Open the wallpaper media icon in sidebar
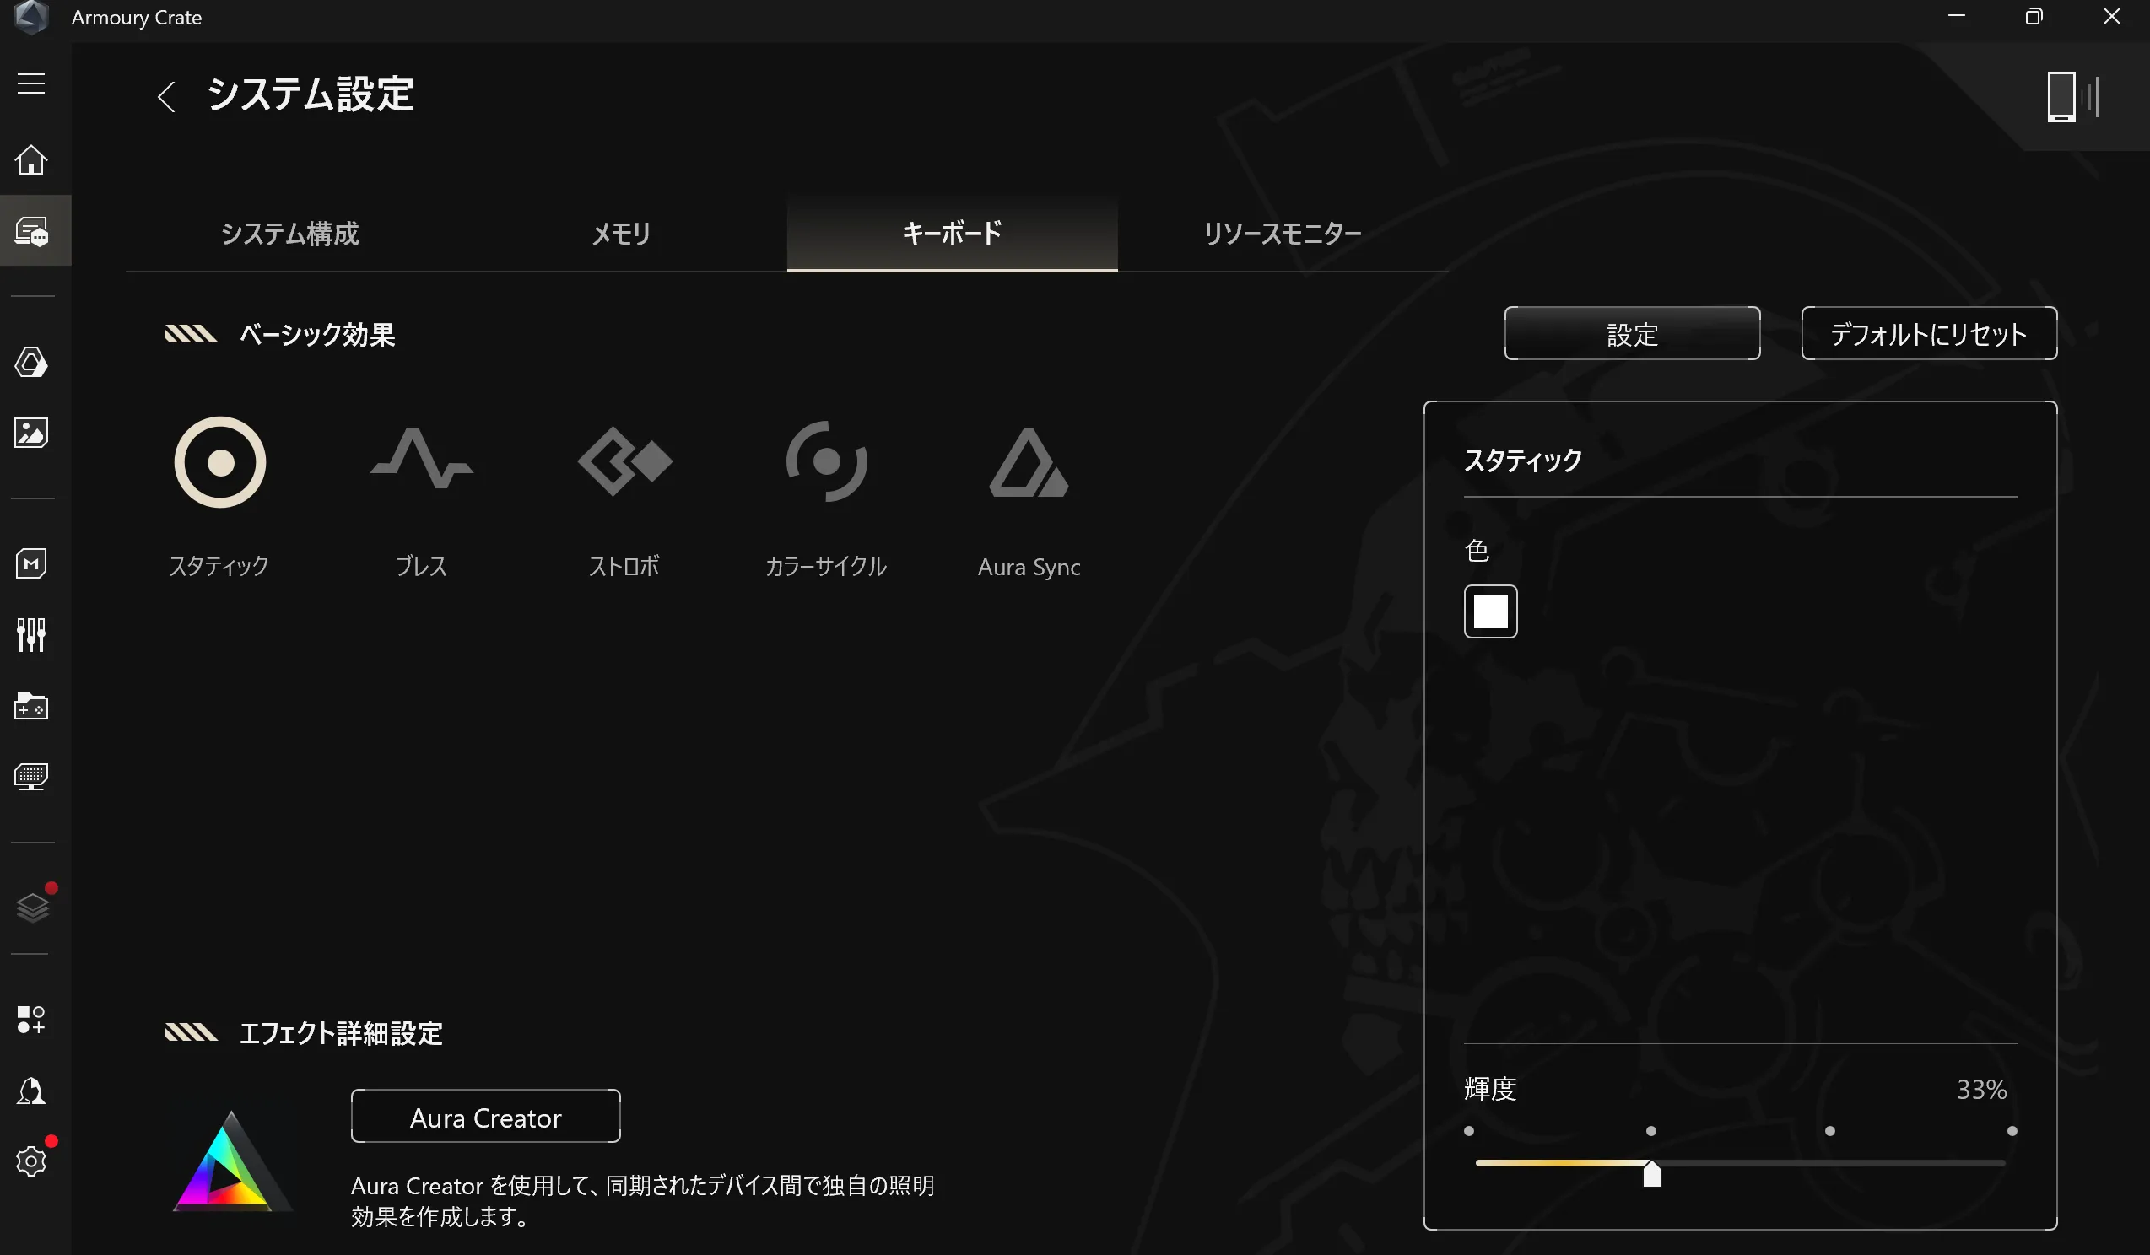The height and width of the screenshot is (1255, 2150). click(31, 434)
